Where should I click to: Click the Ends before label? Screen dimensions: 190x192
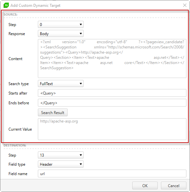19,103
